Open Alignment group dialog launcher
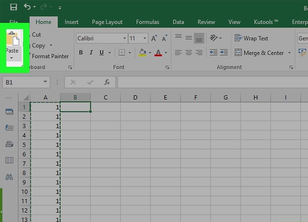Screen dimensions: 308x222 tap(291, 67)
